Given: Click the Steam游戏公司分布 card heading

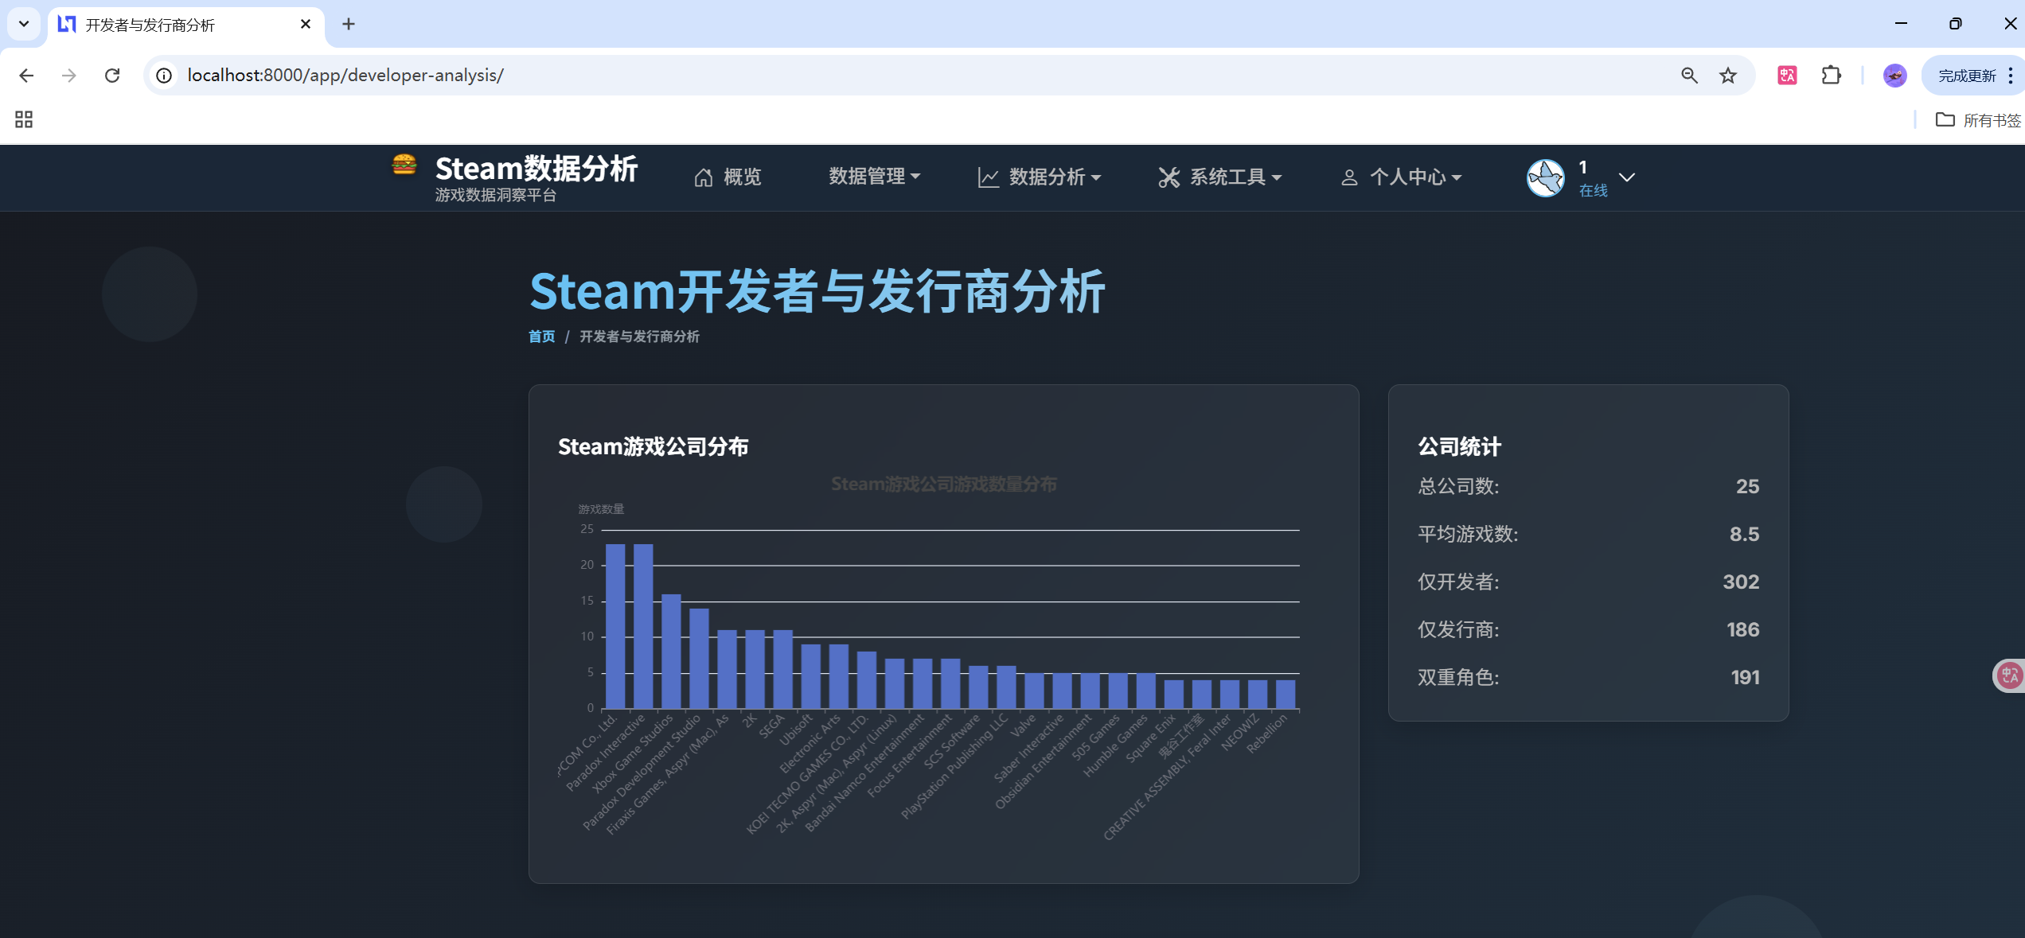Looking at the screenshot, I should coord(653,446).
